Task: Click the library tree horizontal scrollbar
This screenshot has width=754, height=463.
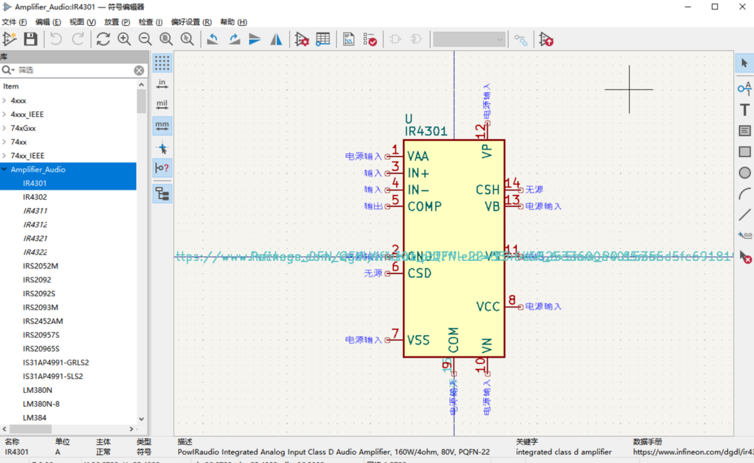Action: [30, 429]
